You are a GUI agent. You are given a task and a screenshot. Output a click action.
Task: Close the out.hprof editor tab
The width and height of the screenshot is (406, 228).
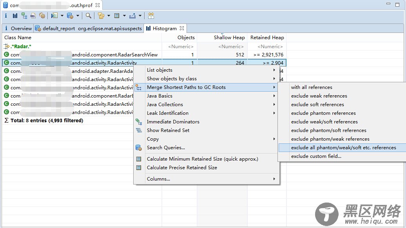[x=97, y=5]
